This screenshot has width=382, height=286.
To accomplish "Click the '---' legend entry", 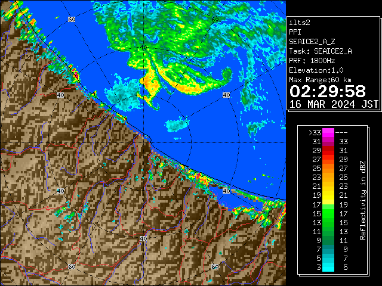I will point(341,133).
